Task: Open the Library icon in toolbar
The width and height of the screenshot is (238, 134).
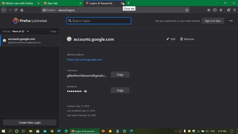Action: (209, 10)
